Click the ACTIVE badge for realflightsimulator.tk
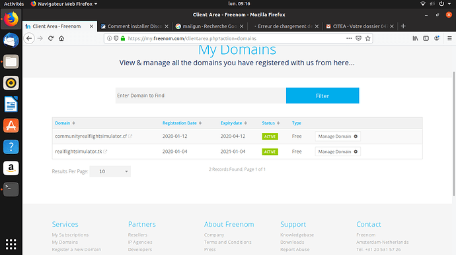Image resolution: width=456 pixels, height=255 pixels. pos(270,152)
